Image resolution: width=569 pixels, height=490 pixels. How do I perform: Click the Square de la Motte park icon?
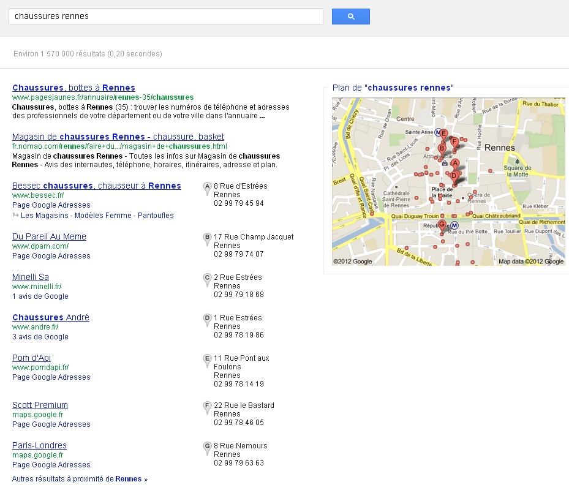(x=517, y=161)
